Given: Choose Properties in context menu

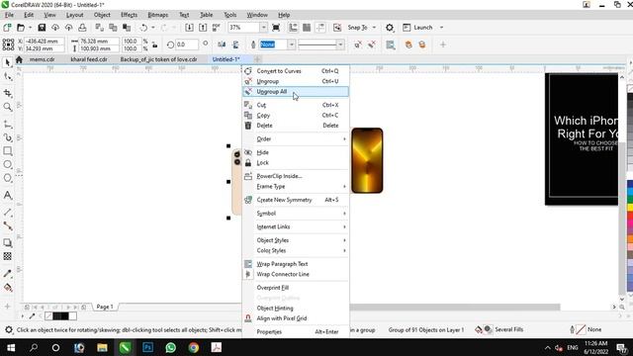Looking at the screenshot, I should 296,332.
